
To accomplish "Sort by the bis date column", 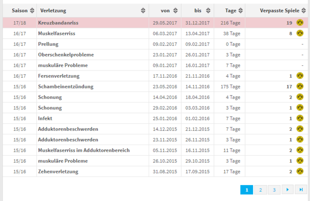I will pyautogui.click(x=208, y=11).
